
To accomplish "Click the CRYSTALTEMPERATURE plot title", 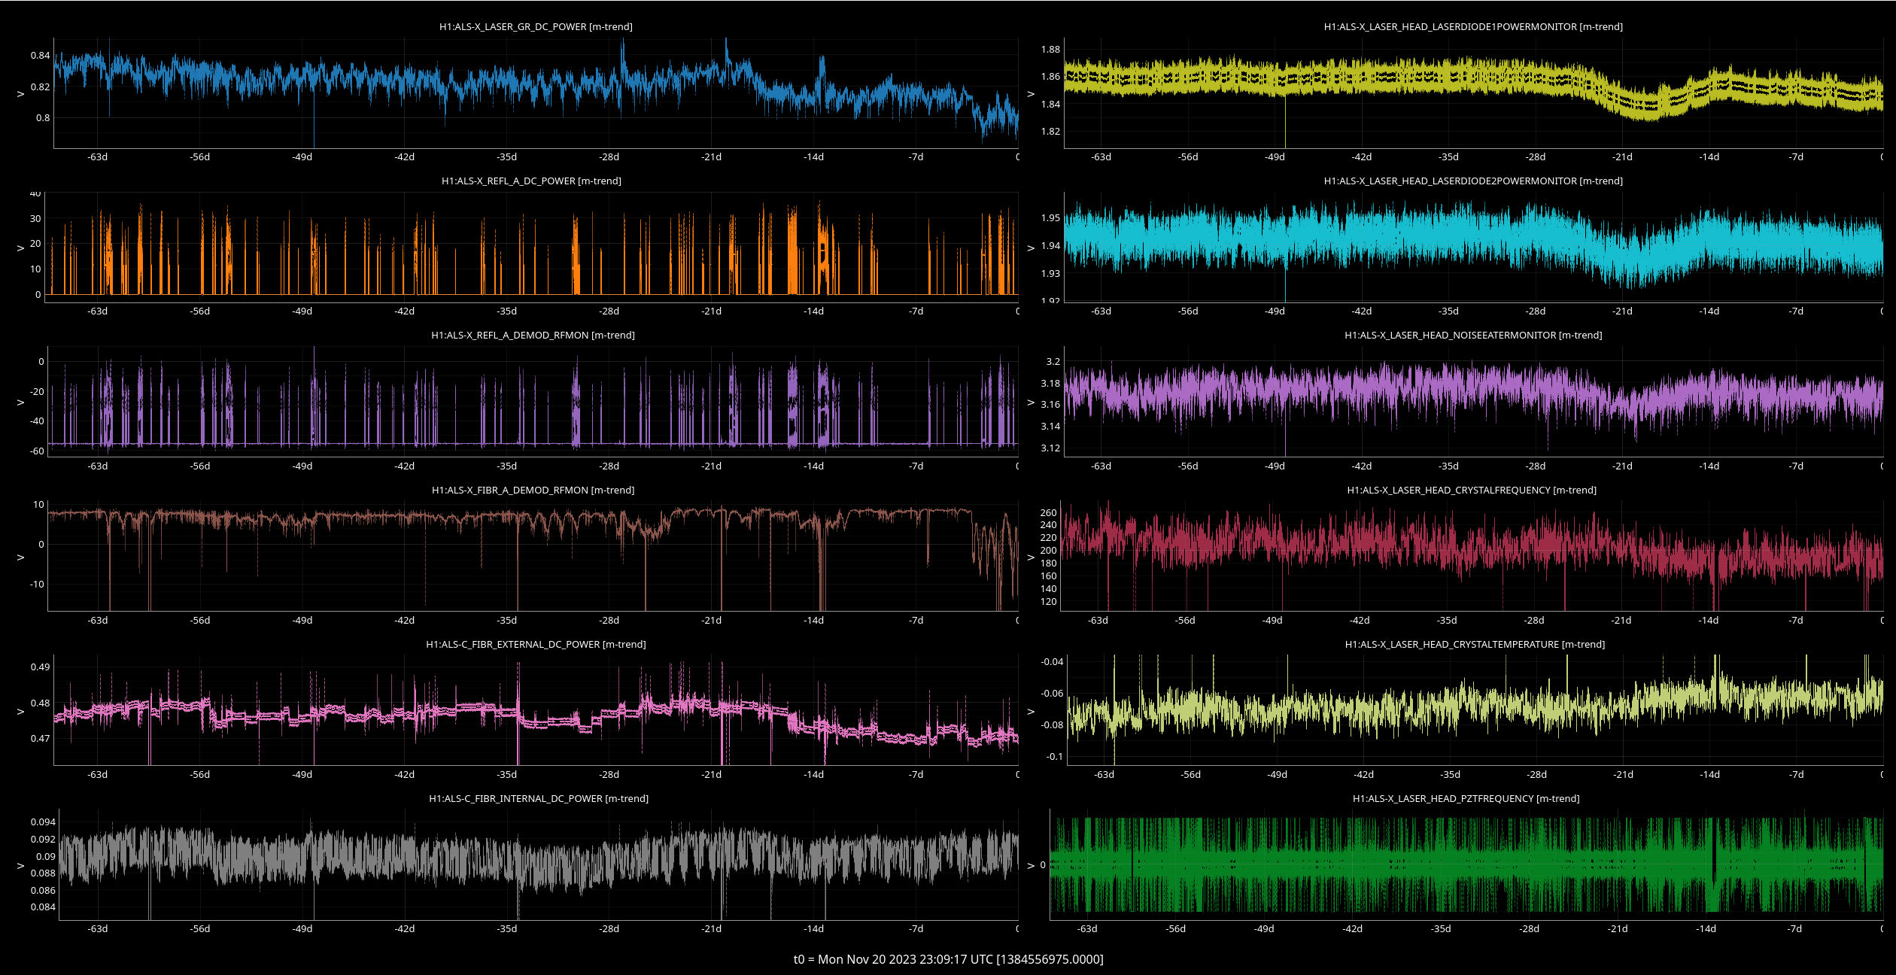I will pyautogui.click(x=1475, y=644).
